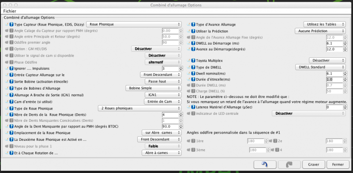Open Aucune Prédiction dropdown
The width and height of the screenshot is (353, 173).
point(320,31)
